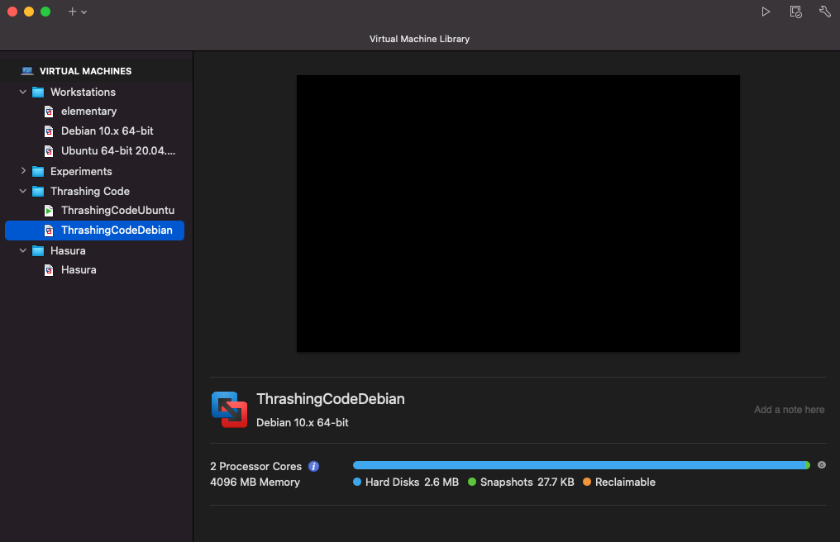Click the Thrashing Code folder icon
This screenshot has height=542, width=840.
(x=38, y=191)
